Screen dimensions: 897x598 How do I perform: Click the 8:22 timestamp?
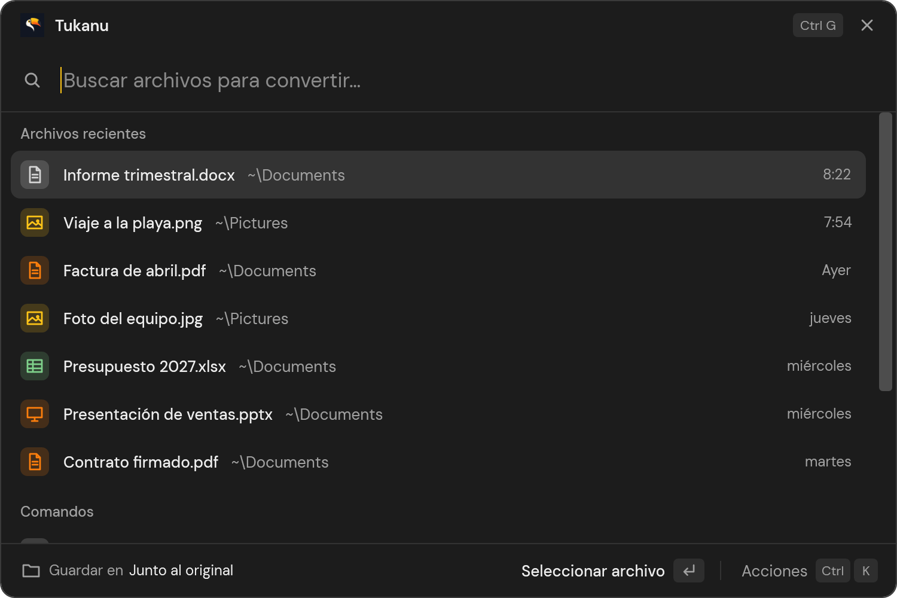click(837, 174)
